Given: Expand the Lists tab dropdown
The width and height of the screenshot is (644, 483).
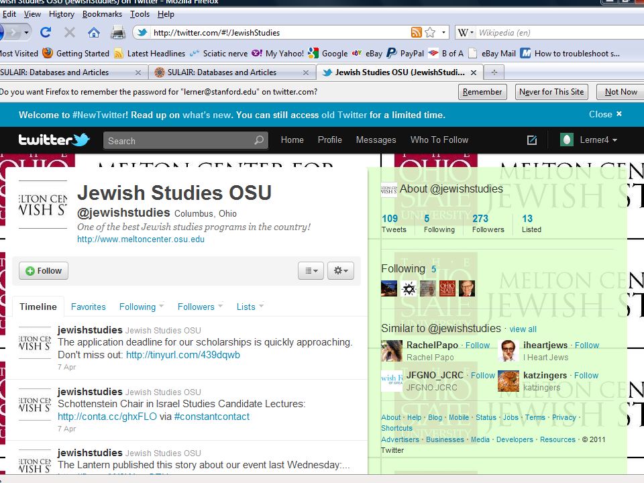Looking at the screenshot, I should click(261, 306).
